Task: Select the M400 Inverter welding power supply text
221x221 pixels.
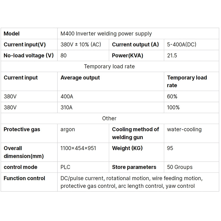Action: (106, 34)
